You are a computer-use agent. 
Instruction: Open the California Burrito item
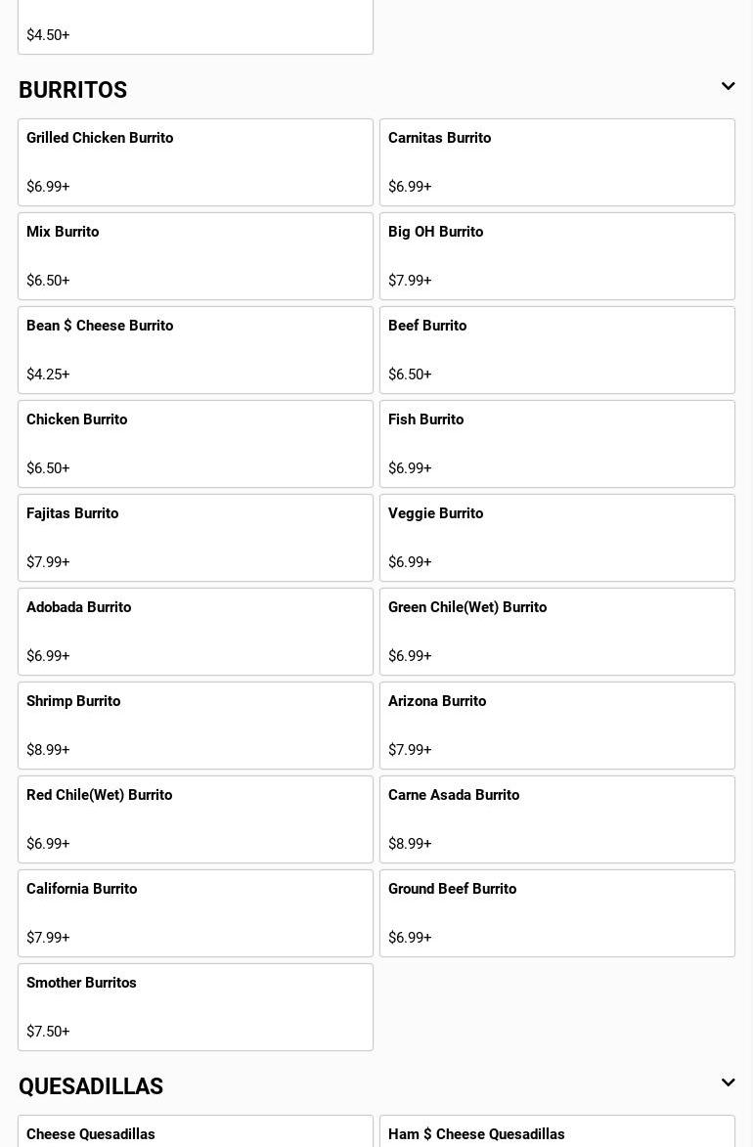click(x=196, y=913)
